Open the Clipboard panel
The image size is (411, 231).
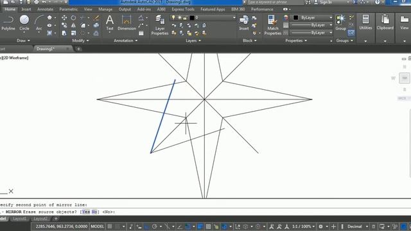coord(385,23)
